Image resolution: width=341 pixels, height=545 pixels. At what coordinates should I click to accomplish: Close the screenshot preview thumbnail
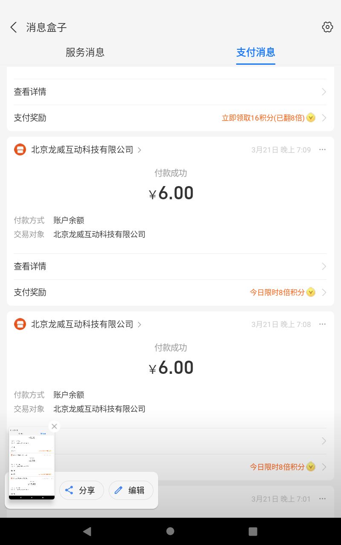[54, 426]
